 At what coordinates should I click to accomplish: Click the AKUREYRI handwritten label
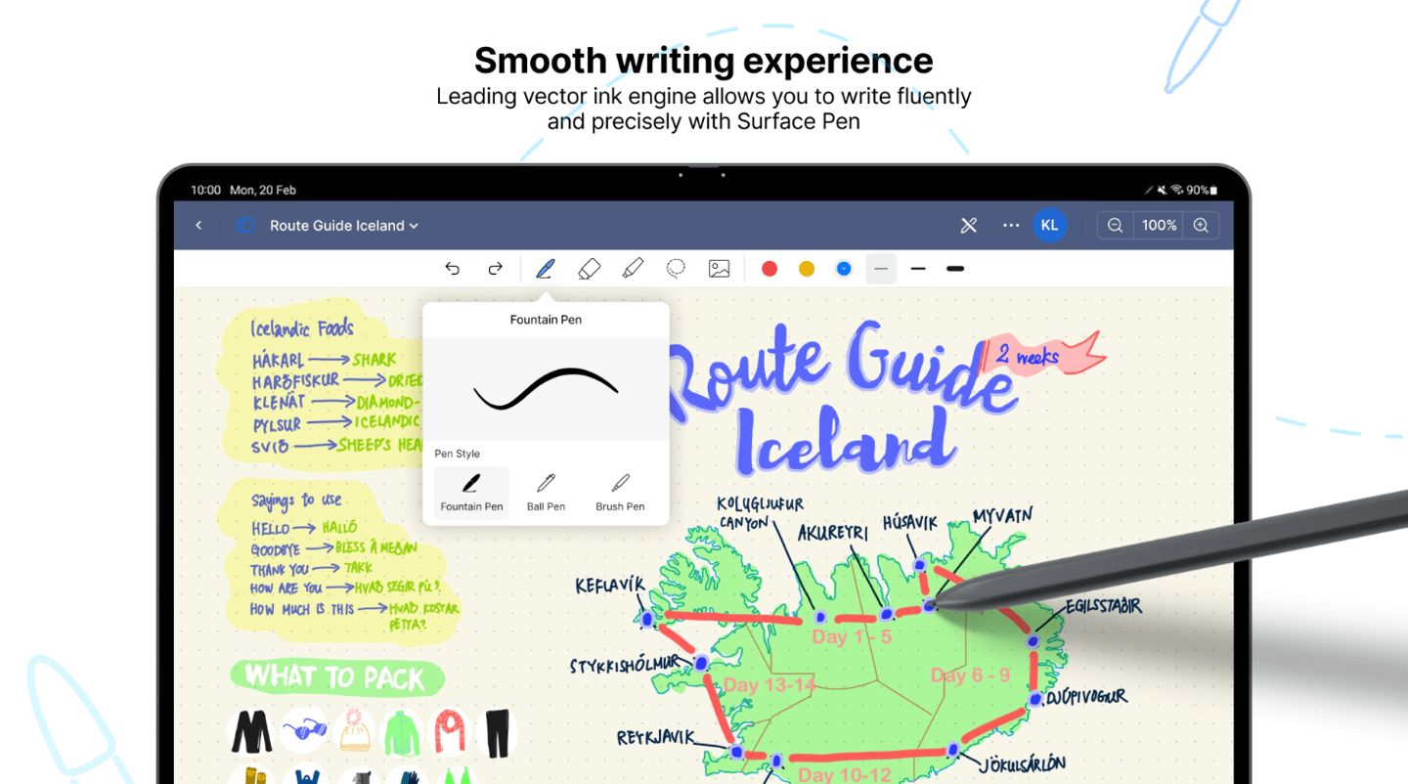pos(833,533)
